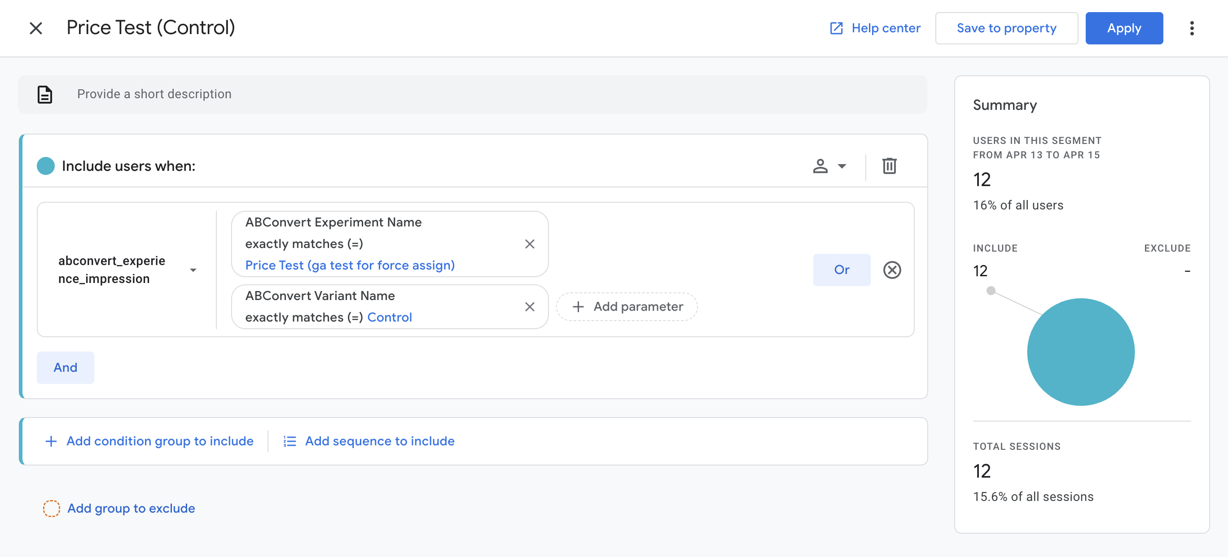The image size is (1228, 557).
Task: Expand the abconvert_experience_impression event dropdown
Action: pos(193,270)
